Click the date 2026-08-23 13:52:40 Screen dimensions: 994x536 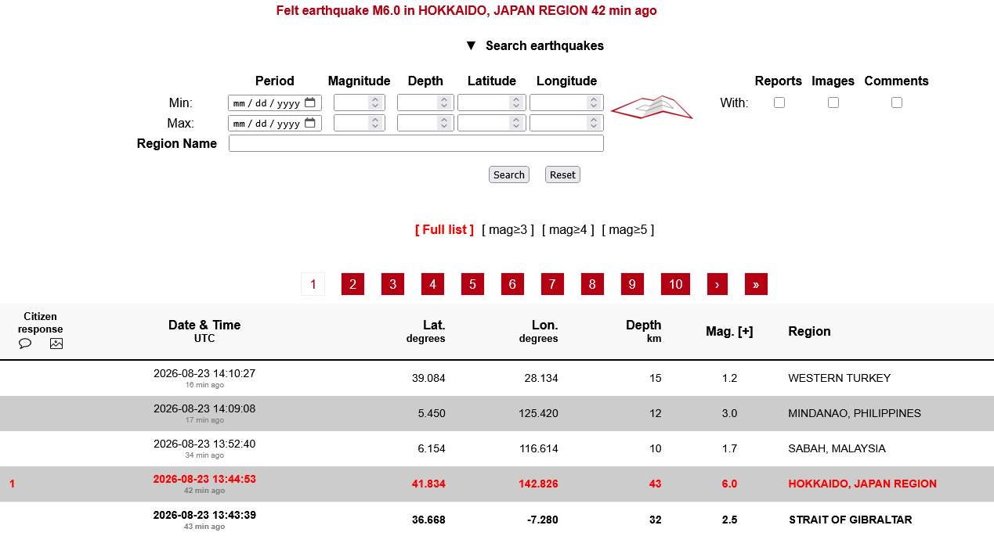pyautogui.click(x=204, y=444)
